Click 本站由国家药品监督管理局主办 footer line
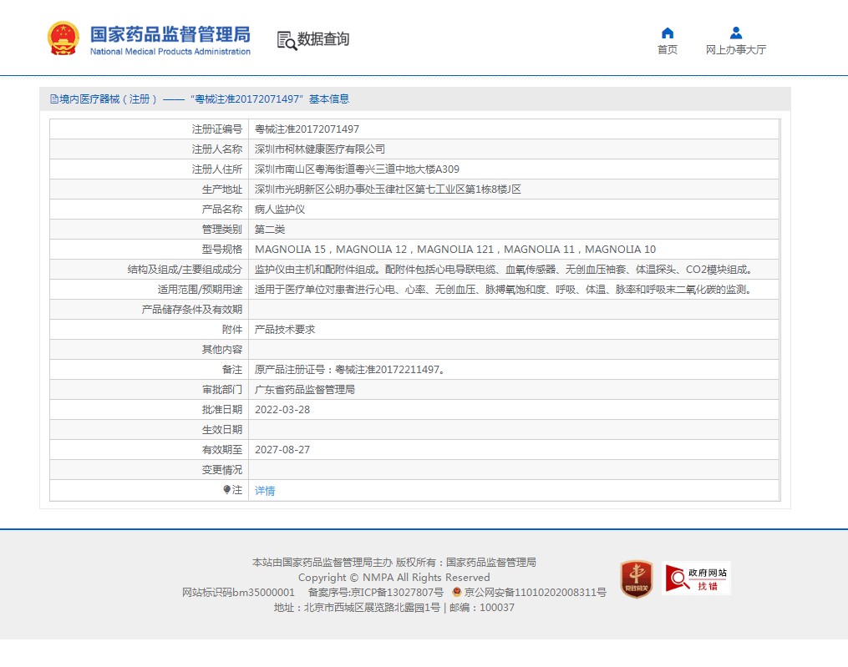The height and width of the screenshot is (667, 848). coord(394,562)
